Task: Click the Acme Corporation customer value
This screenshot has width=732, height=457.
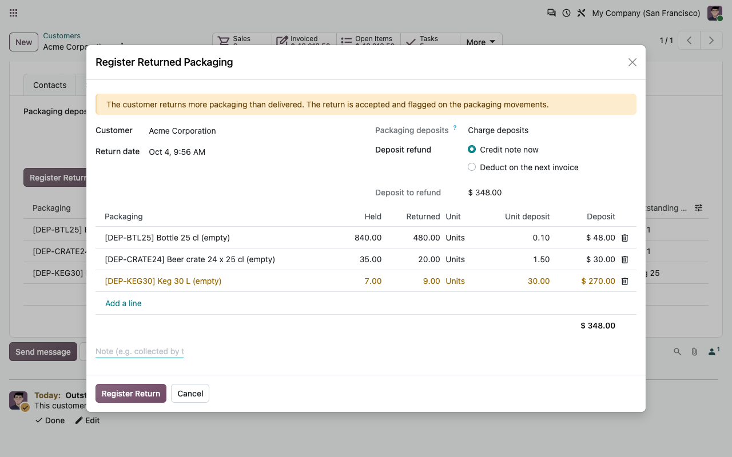Action: tap(182, 131)
